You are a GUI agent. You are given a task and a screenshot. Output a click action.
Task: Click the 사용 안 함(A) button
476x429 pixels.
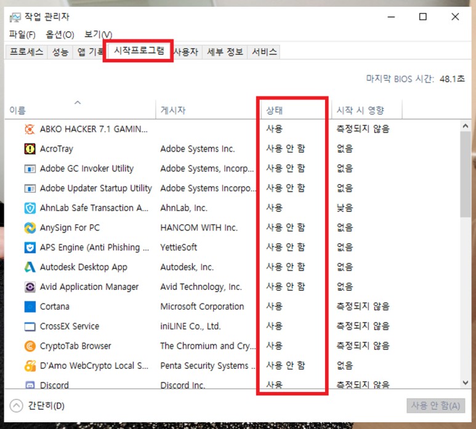(435, 406)
